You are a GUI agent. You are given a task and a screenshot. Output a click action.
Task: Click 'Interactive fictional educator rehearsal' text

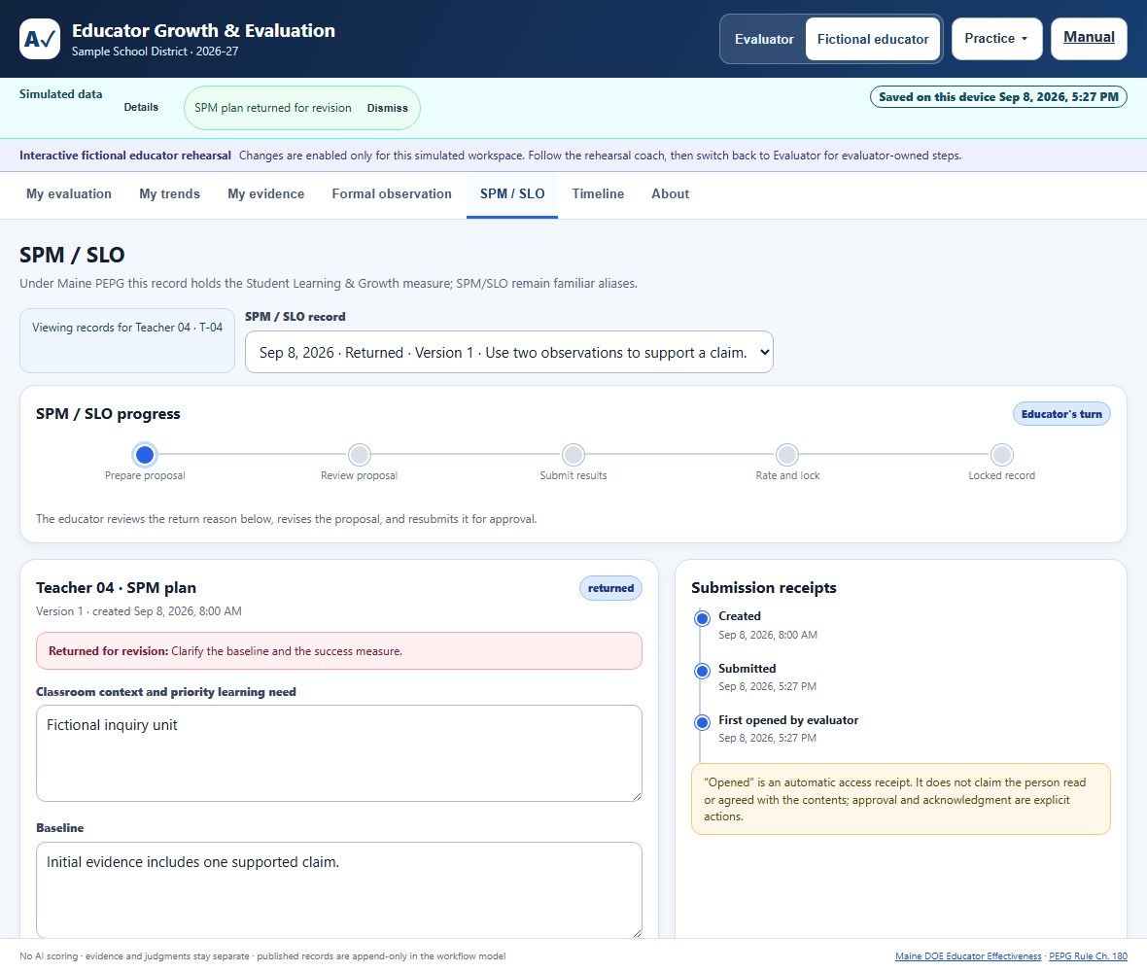pos(125,156)
